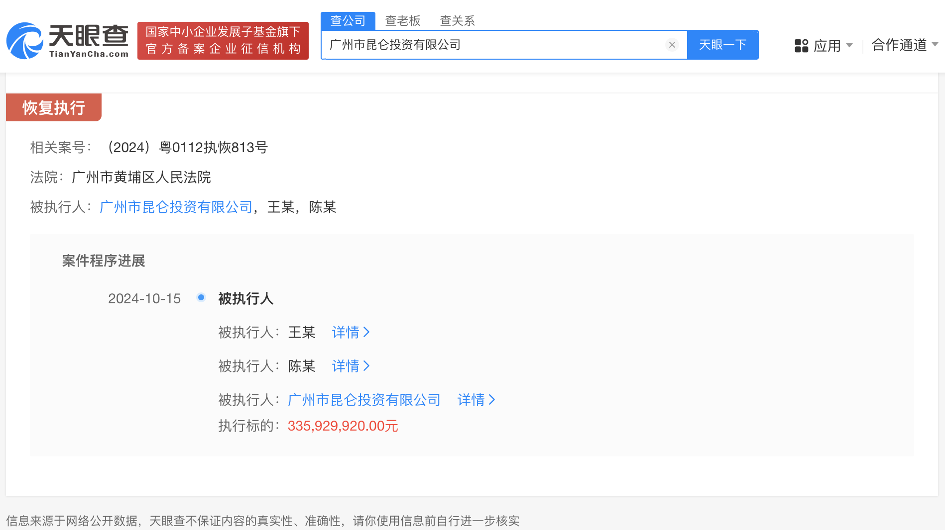Viewport: 945px width, 530px height.
Task: Click the 国家中小企业发展子基金 red banner
Action: point(223,42)
